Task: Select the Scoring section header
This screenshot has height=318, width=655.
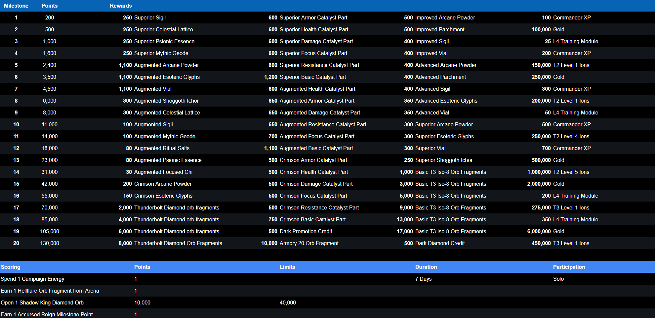Action: tap(11, 267)
